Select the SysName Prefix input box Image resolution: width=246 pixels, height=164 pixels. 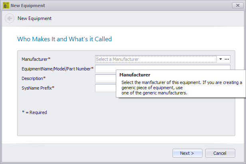tap(105, 88)
